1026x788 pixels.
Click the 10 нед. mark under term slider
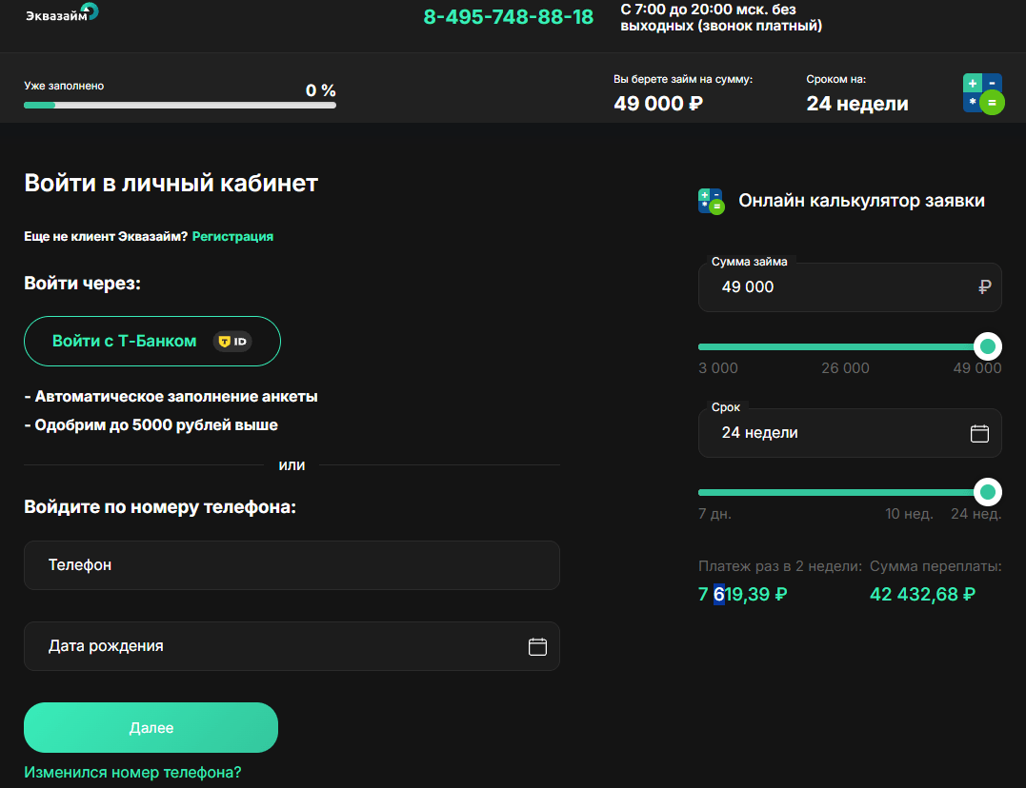point(910,514)
